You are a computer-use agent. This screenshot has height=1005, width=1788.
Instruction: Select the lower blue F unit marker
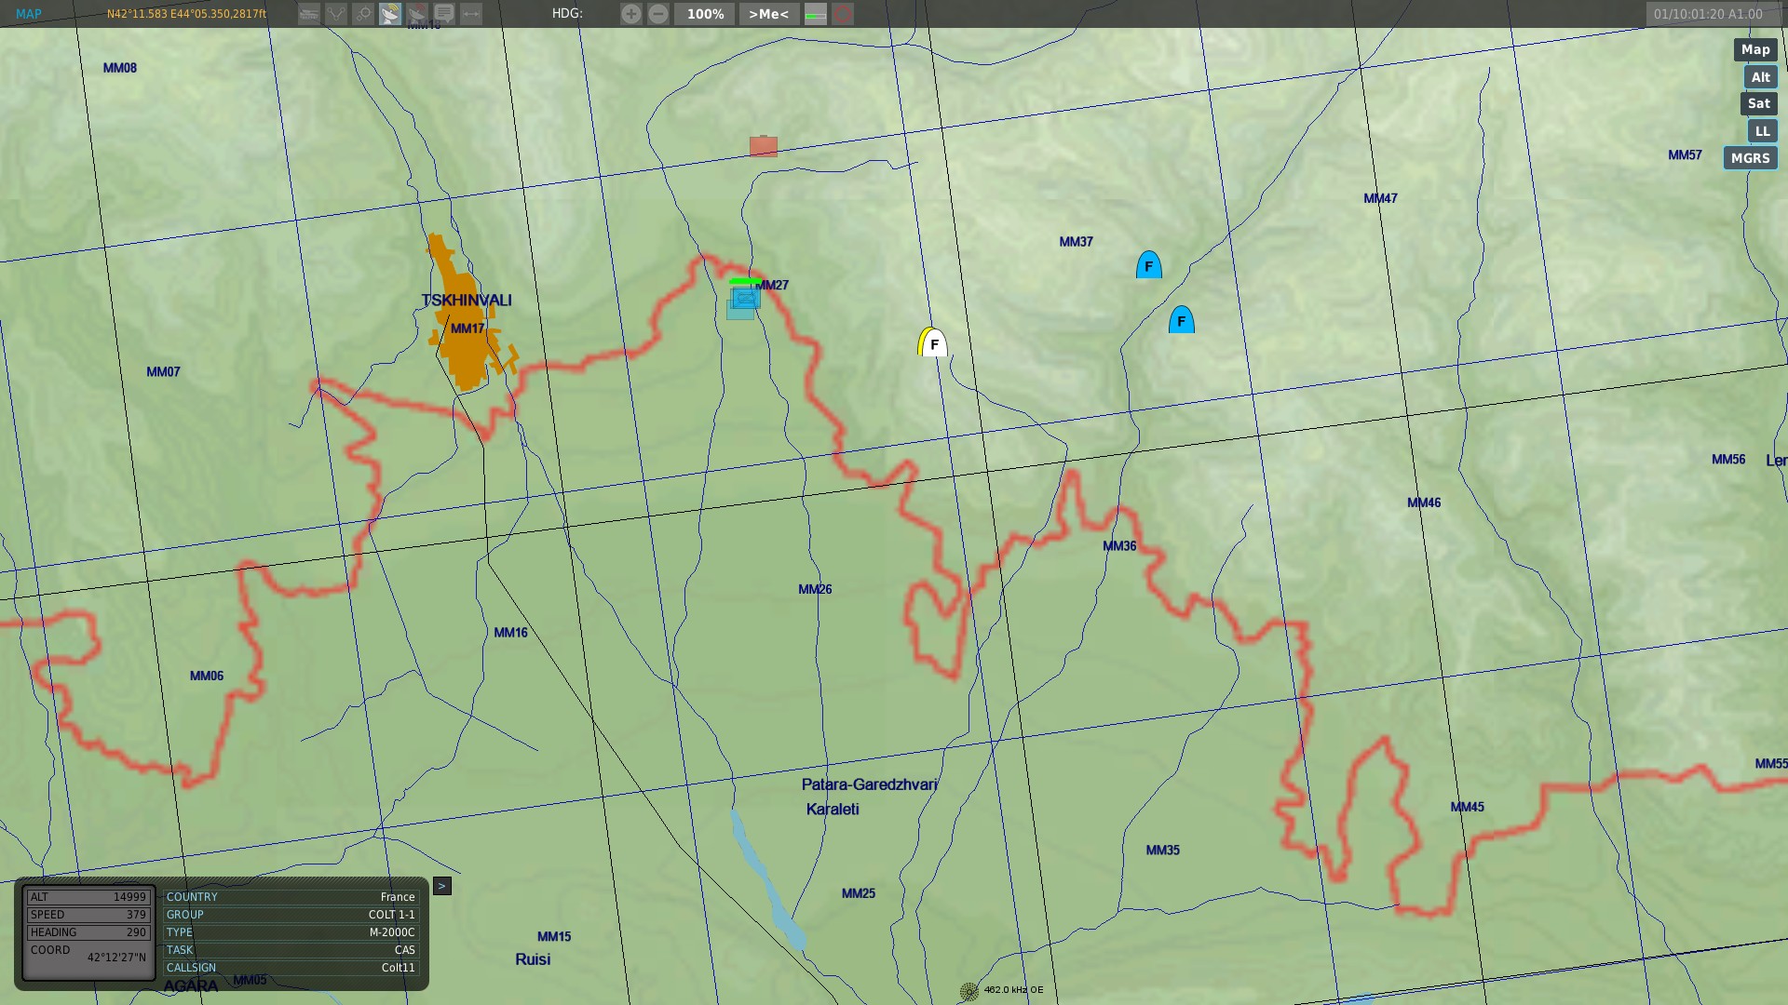pyautogui.click(x=1181, y=320)
